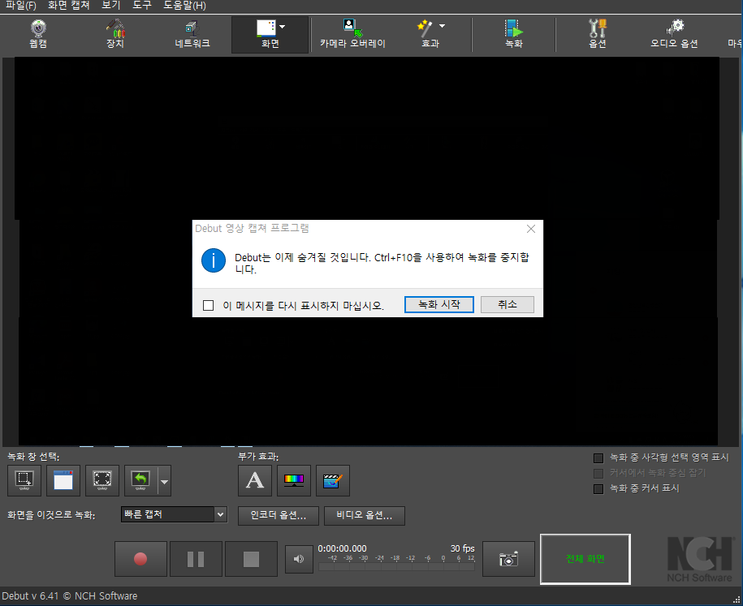Click the pause recording button
743x606 pixels.
click(x=196, y=559)
